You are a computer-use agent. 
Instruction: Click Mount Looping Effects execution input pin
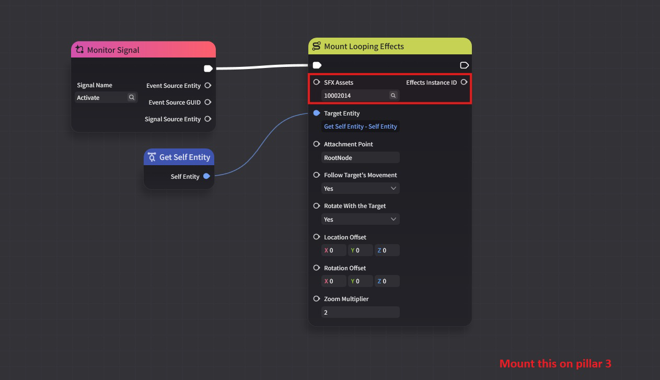(317, 65)
